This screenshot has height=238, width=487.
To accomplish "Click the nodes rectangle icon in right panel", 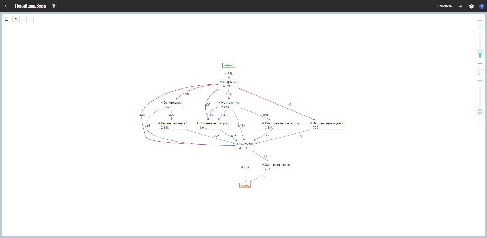I will click(x=480, y=19).
